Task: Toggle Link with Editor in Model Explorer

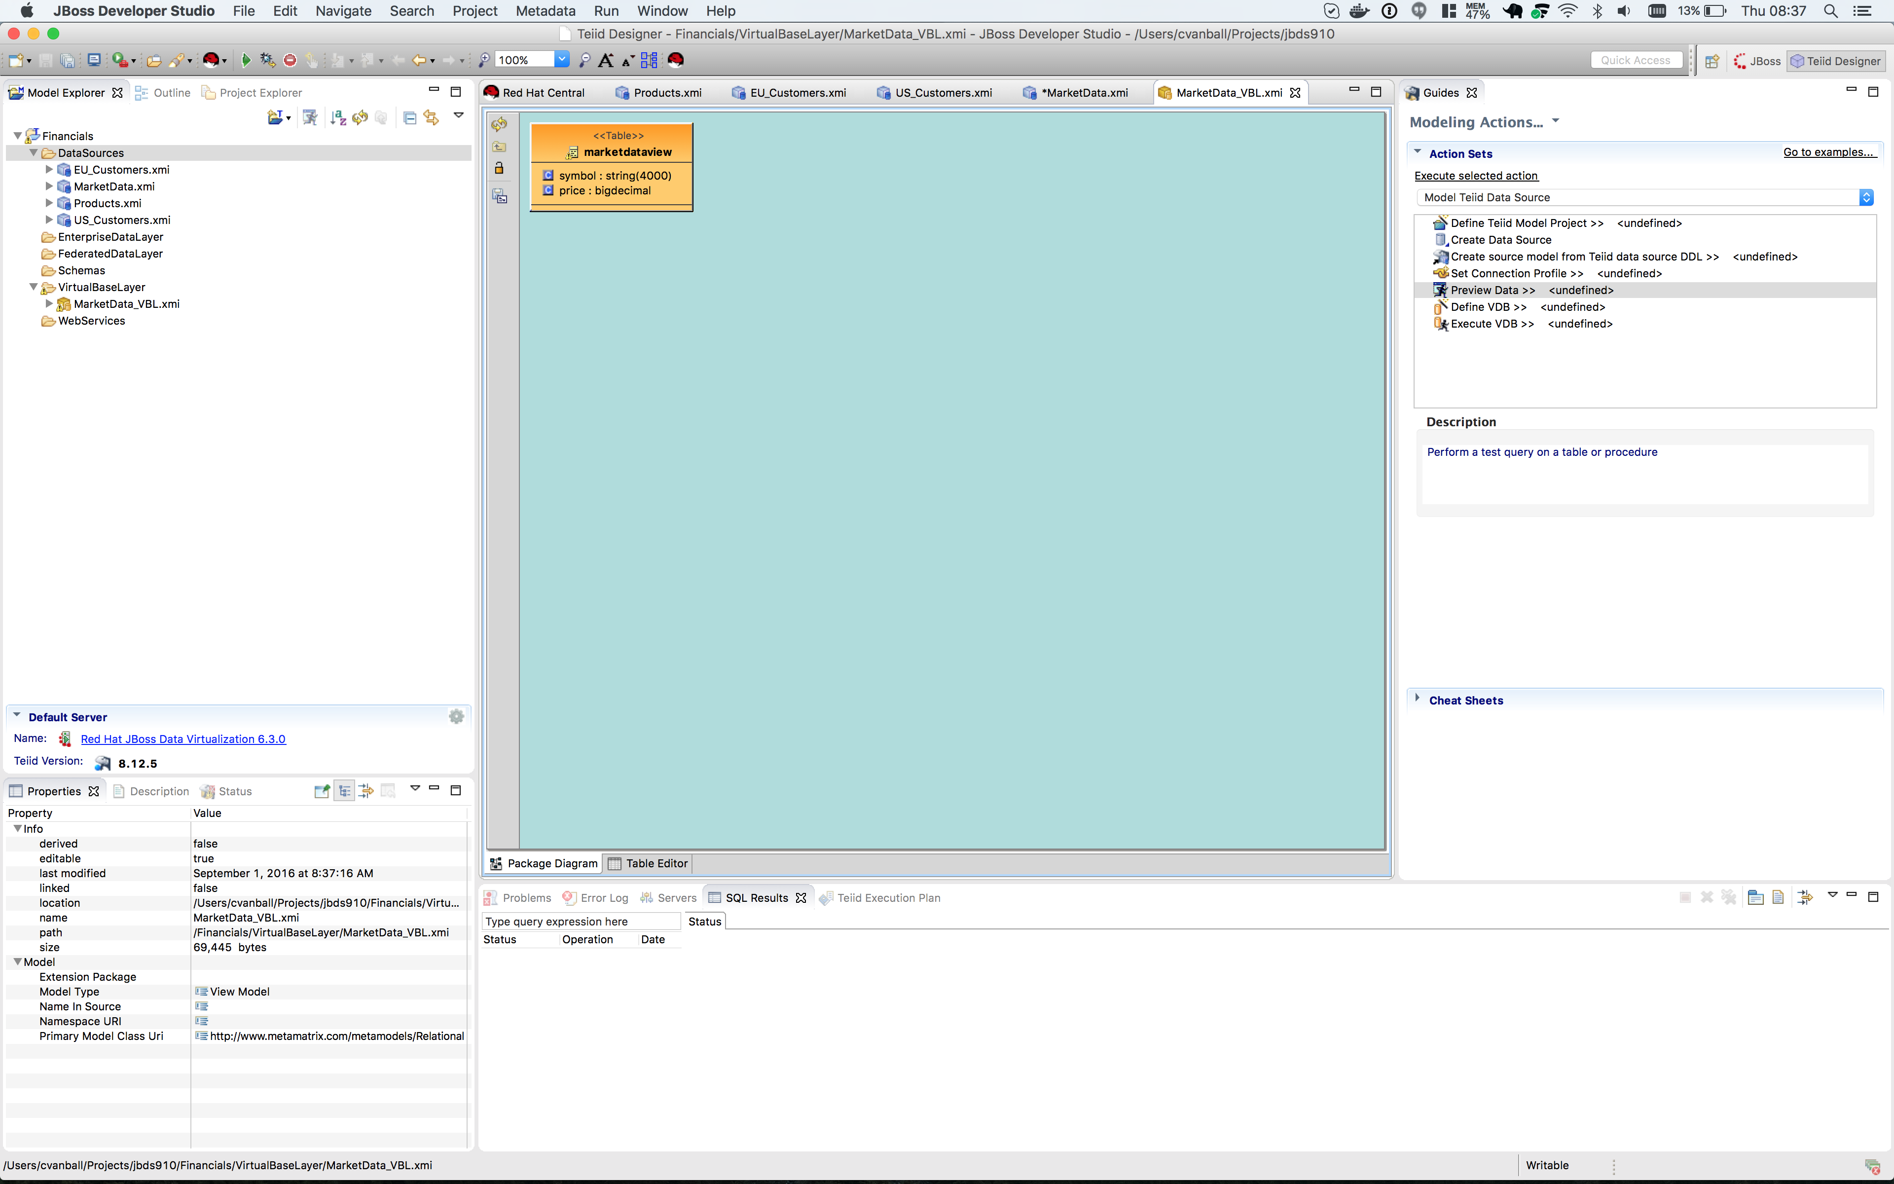Action: coord(431,117)
